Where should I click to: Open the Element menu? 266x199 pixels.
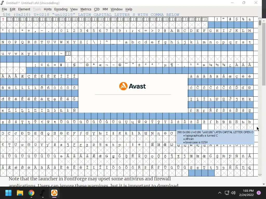tap(24, 9)
